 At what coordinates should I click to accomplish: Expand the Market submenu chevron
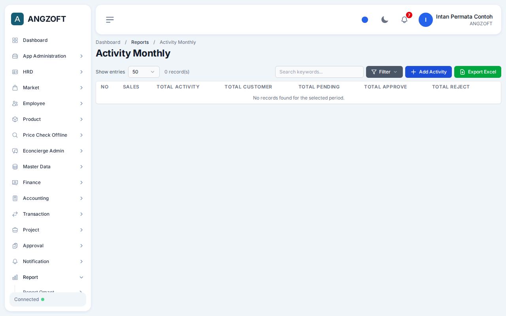(x=81, y=88)
